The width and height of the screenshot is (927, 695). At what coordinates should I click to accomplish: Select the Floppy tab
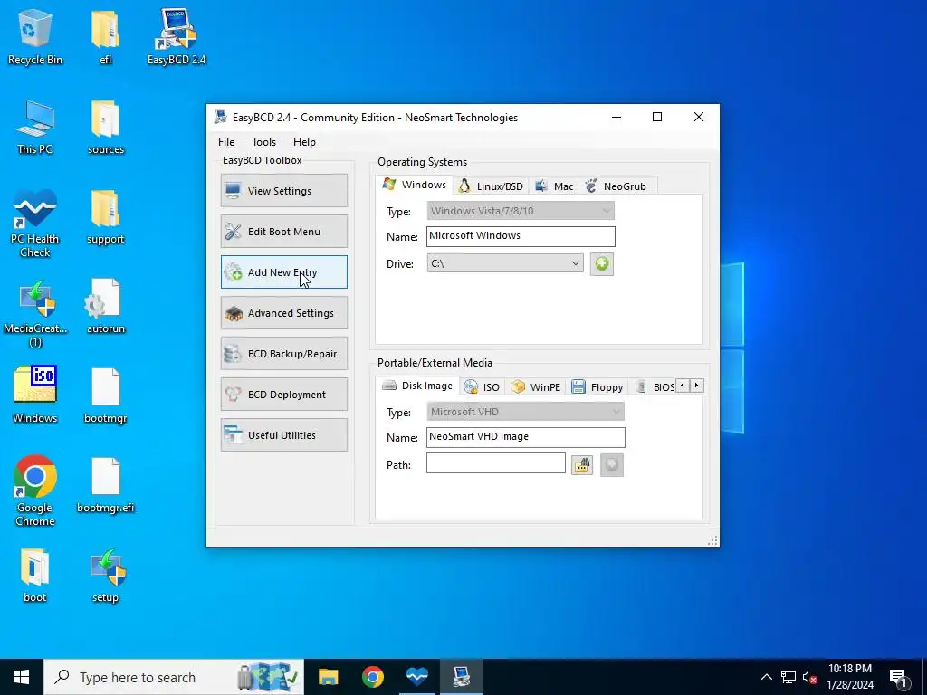point(597,387)
